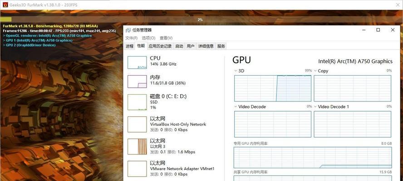The image size is (403, 181).
Task: Select the VirtualBox Host-Only Network graph thumbnail
Action: (x=137, y=124)
